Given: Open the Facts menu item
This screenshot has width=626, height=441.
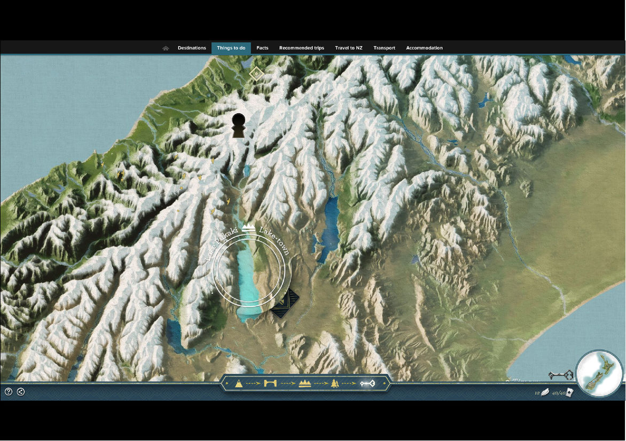Looking at the screenshot, I should [x=262, y=48].
